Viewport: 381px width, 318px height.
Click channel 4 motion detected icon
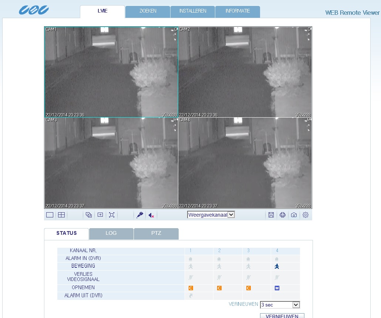(277, 267)
